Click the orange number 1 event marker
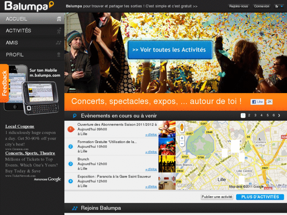Image resolution: width=287 pixels, height=215 pixels. coord(71,129)
